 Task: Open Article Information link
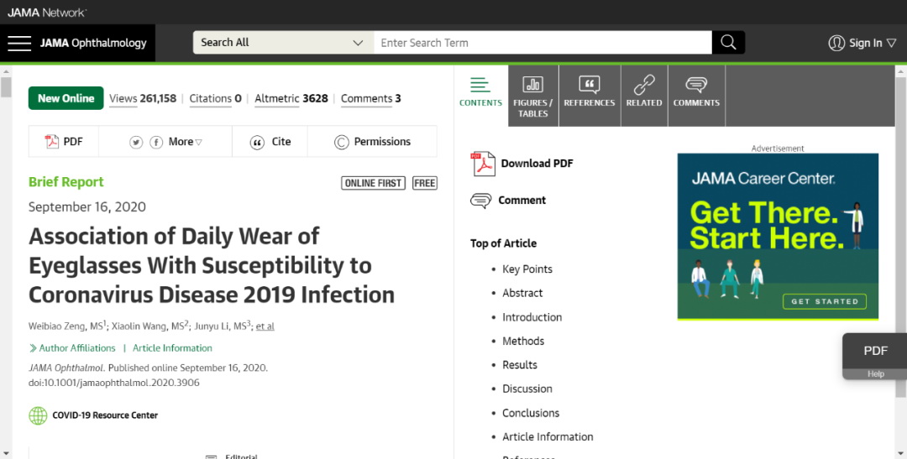tap(172, 348)
